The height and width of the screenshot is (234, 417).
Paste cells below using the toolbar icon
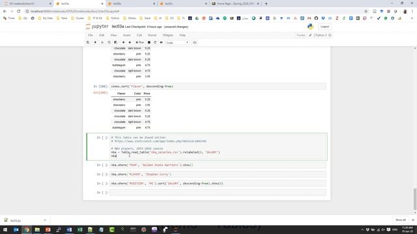116,42
